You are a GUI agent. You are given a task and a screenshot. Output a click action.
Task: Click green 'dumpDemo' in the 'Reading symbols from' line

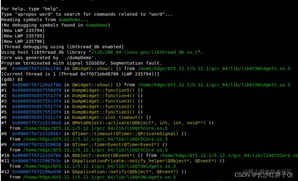69,20
